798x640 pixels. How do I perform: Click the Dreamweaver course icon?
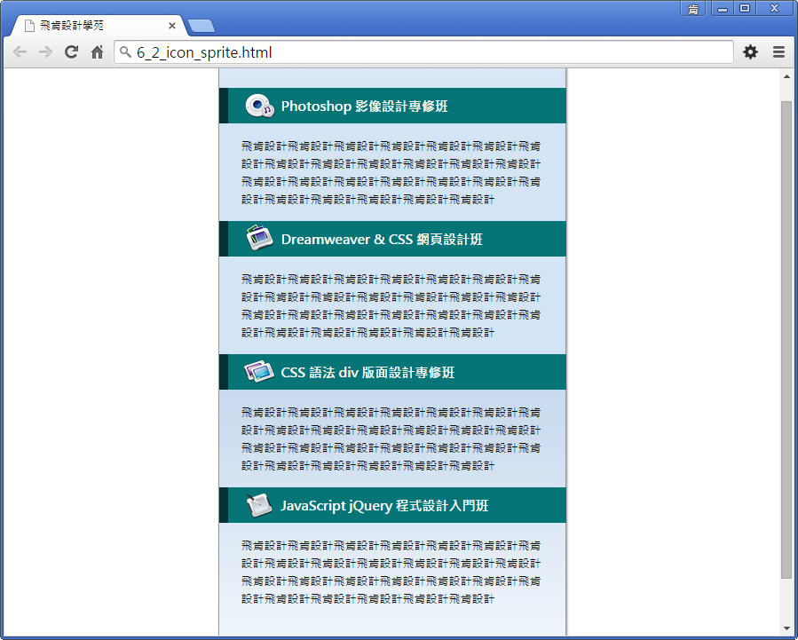(259, 238)
